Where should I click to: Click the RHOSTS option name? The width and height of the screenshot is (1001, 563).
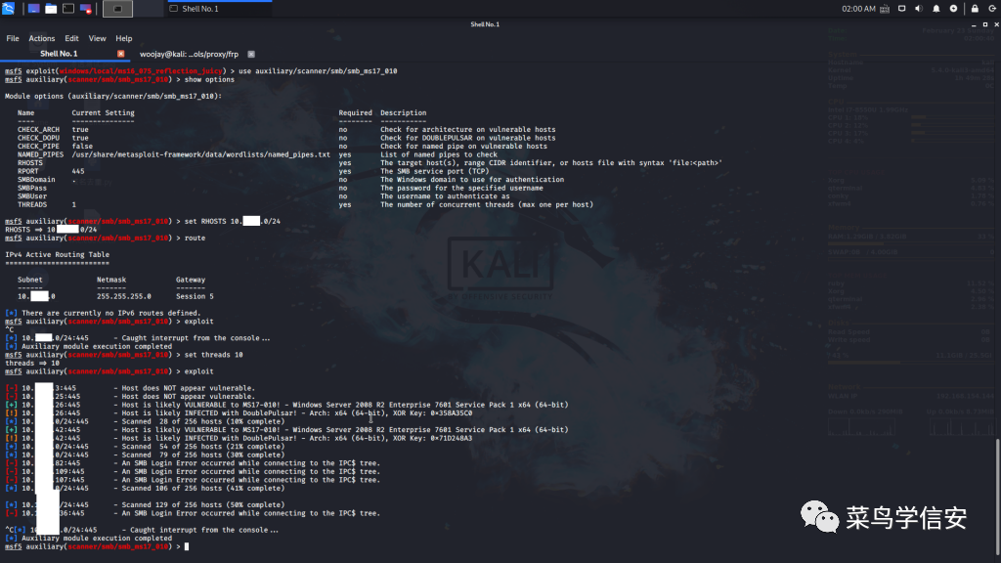(x=30, y=163)
